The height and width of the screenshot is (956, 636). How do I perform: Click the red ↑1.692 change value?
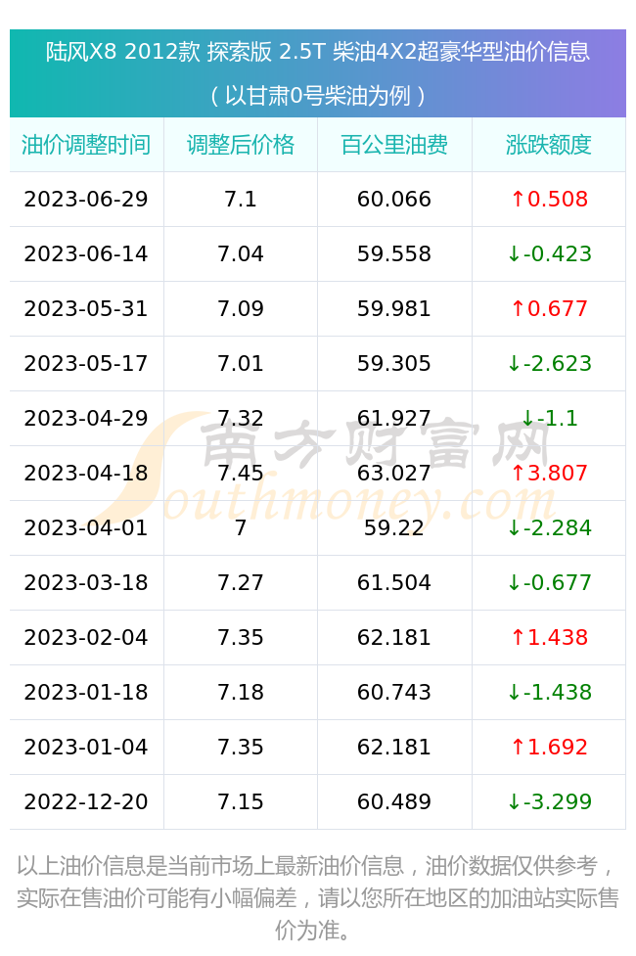click(x=549, y=747)
